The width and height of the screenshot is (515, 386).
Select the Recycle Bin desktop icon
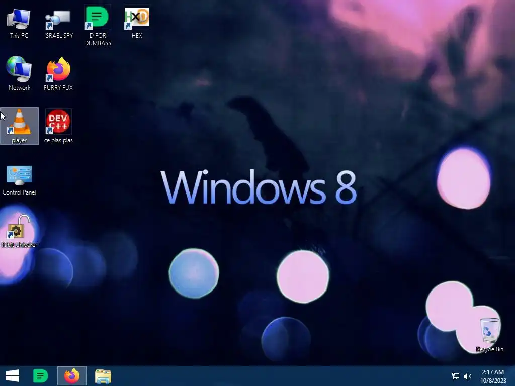(x=490, y=335)
